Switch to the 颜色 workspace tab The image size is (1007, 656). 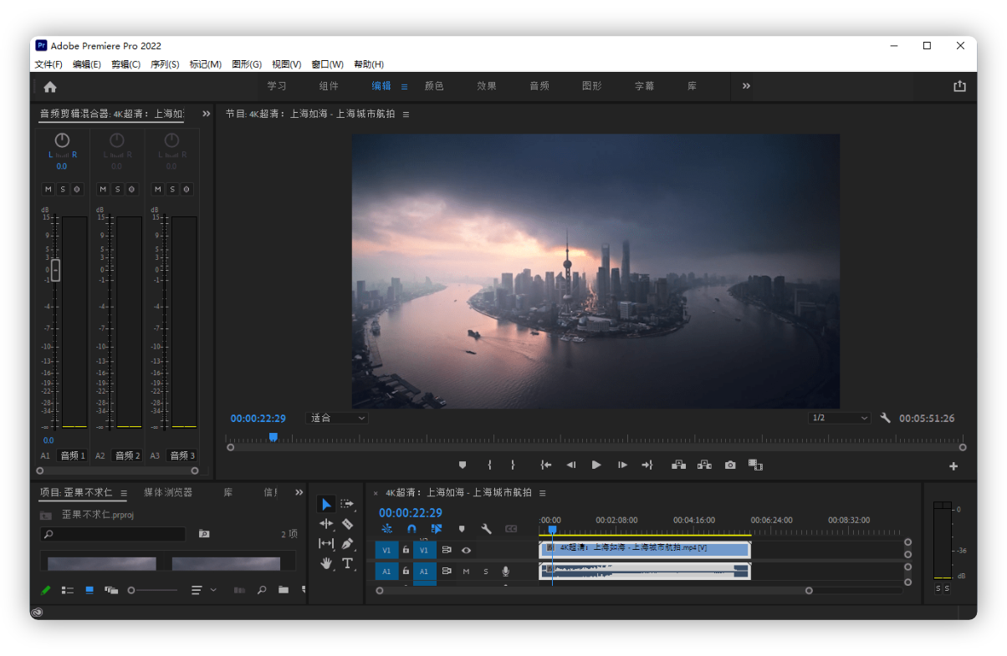pos(434,85)
